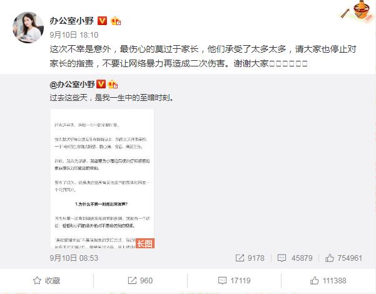Click the crown badge in the quoted post
Image resolution: width=376 pixels, height=294 pixels.
point(113,84)
